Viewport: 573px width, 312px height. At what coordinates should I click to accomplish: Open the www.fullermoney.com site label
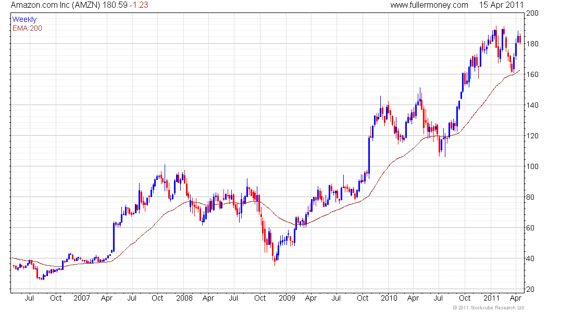pos(429,5)
